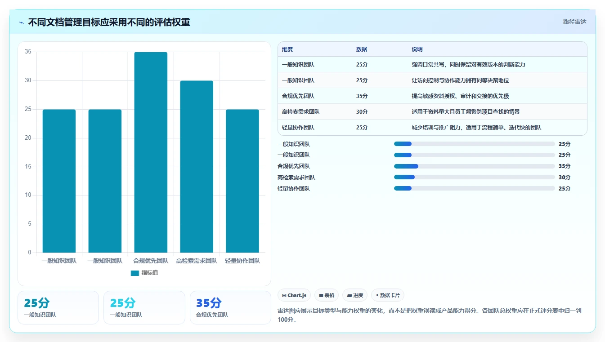Click the 25分 value beside 轻量协作团队 progress bar
The width and height of the screenshot is (605, 342).
click(x=565, y=189)
